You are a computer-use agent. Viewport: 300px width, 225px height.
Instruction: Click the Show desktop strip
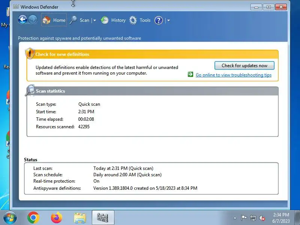coord(297,217)
